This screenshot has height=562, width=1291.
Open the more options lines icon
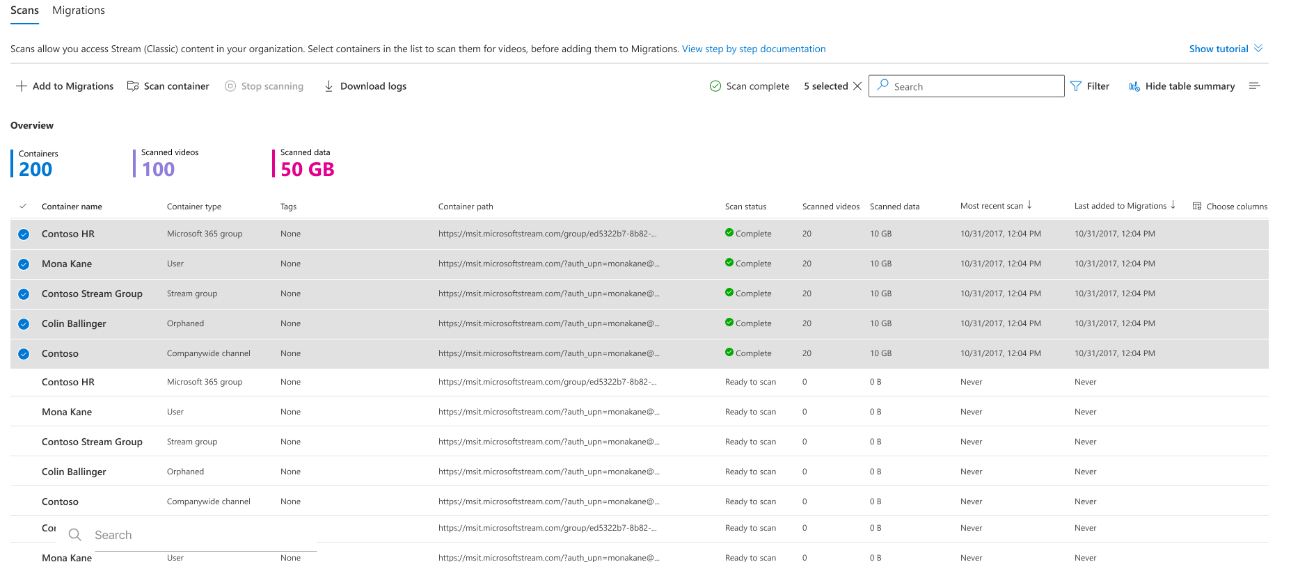1255,86
